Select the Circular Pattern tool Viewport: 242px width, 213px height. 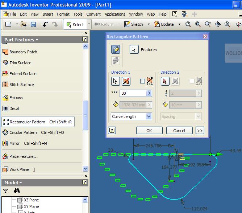click(33, 132)
